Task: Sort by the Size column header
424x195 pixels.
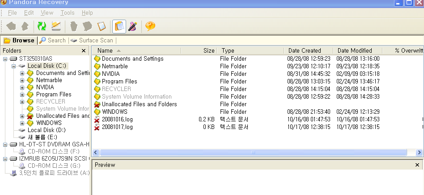Action: [x=199, y=51]
